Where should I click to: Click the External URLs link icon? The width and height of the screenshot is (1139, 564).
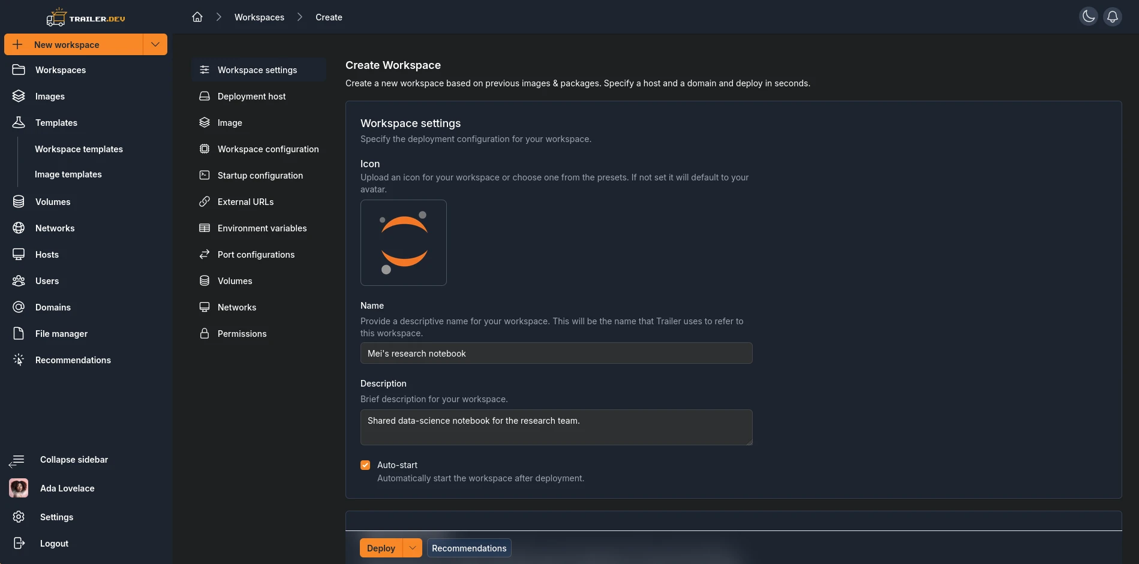(205, 201)
